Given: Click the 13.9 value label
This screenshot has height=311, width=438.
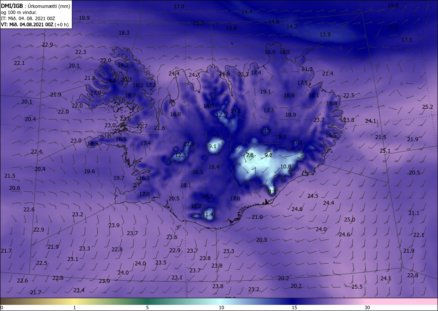Looking at the screenshot, I should point(325,34).
